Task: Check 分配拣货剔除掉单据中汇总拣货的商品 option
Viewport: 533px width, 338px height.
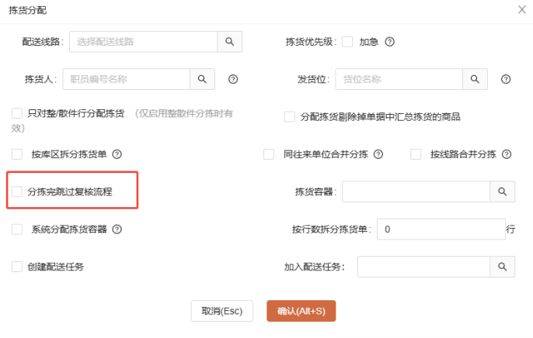Action: 290,117
